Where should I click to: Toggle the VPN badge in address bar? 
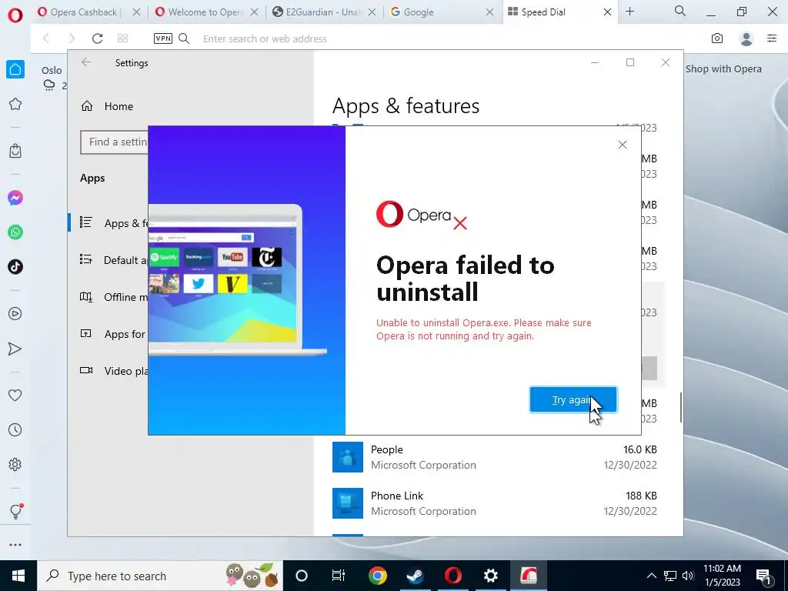163,38
